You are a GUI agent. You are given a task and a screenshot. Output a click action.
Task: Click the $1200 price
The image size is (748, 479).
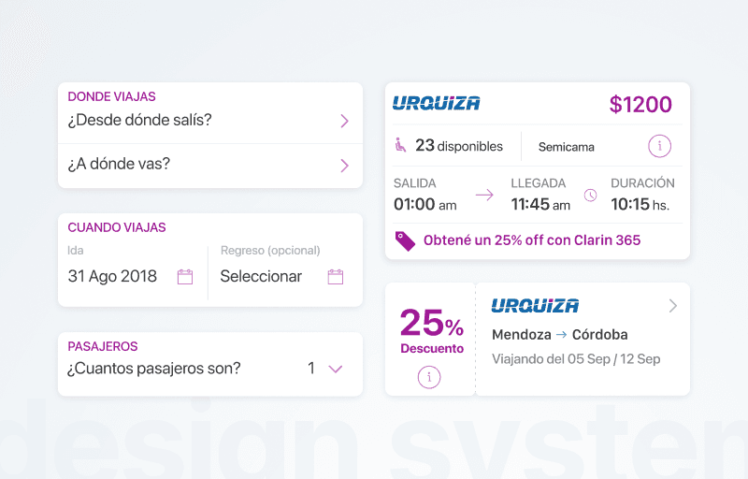640,105
